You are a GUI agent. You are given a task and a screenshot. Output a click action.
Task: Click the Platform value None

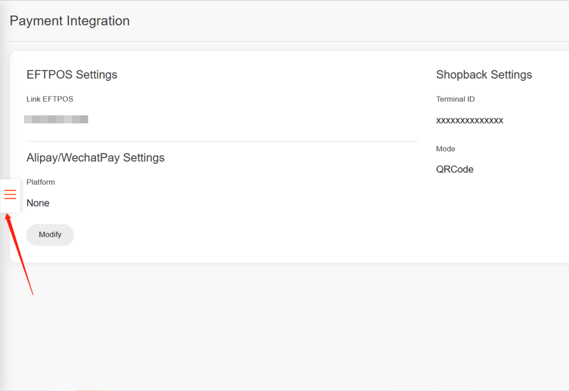pyautogui.click(x=38, y=203)
